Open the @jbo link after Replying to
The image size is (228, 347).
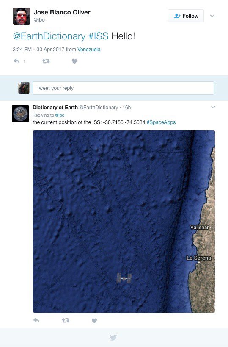click(x=60, y=115)
